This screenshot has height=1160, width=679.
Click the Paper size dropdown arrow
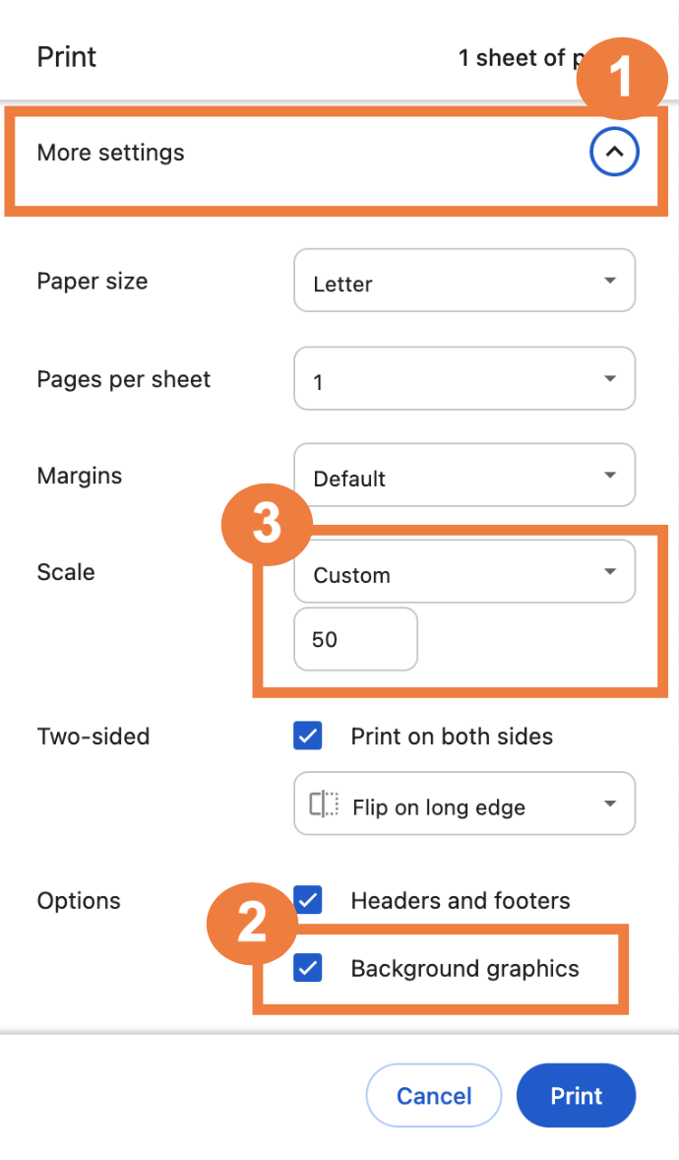[x=610, y=282]
